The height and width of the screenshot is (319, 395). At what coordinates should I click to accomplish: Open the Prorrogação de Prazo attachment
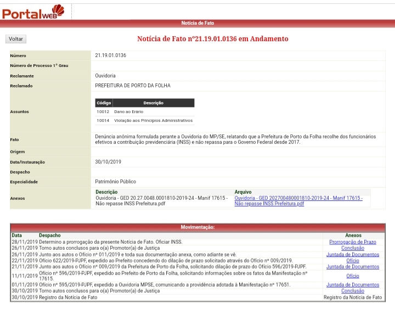pos(352,242)
